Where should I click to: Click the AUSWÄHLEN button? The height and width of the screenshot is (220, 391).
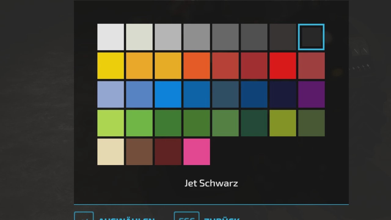click(126, 218)
